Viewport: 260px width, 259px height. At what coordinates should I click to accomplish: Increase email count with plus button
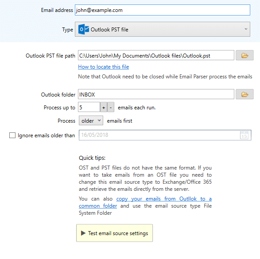104,107
